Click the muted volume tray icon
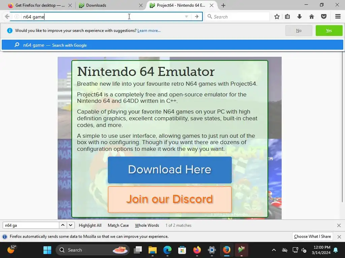 304,250
